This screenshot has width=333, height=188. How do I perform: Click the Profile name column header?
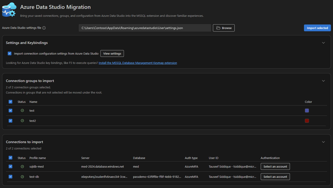pyautogui.click(x=38, y=158)
